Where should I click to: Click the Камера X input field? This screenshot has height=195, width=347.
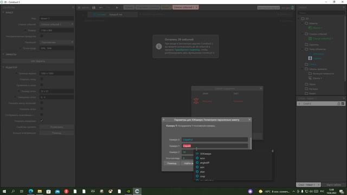(215, 140)
